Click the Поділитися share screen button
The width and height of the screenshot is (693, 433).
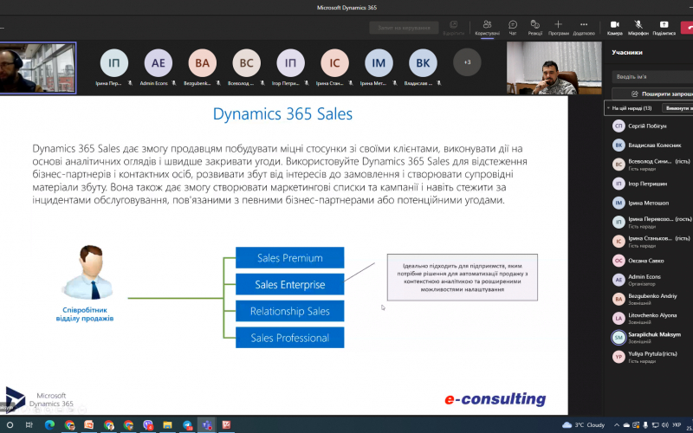[664, 28]
